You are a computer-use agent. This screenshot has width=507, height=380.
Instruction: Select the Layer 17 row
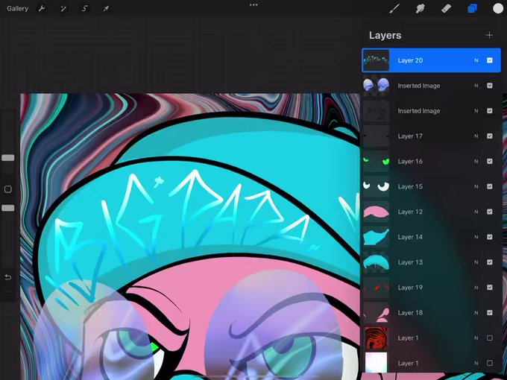point(432,136)
